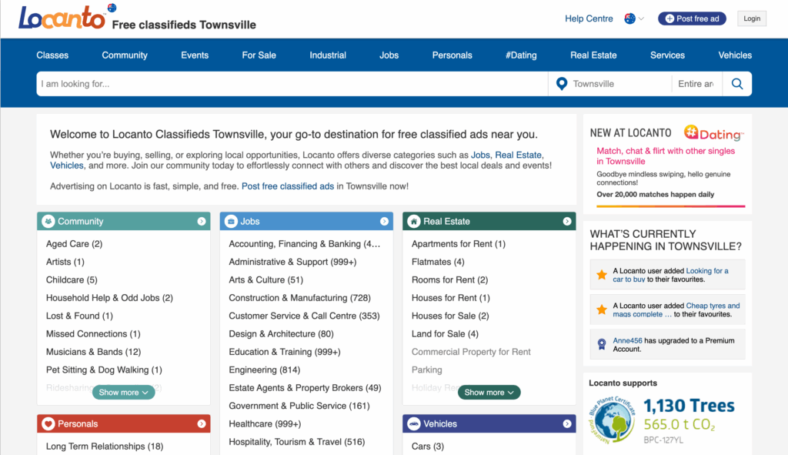Click the Personals heart icon
Screen dimensions: 788x455
point(48,424)
